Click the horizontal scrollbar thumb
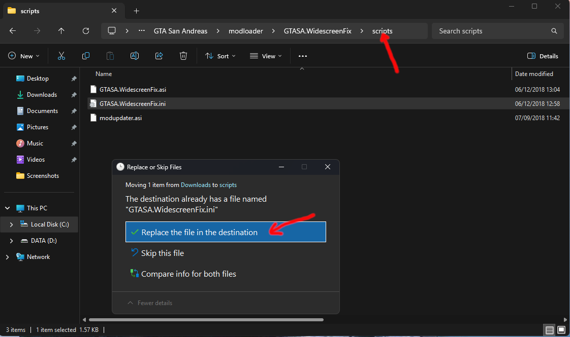570x337 pixels. (x=206, y=320)
